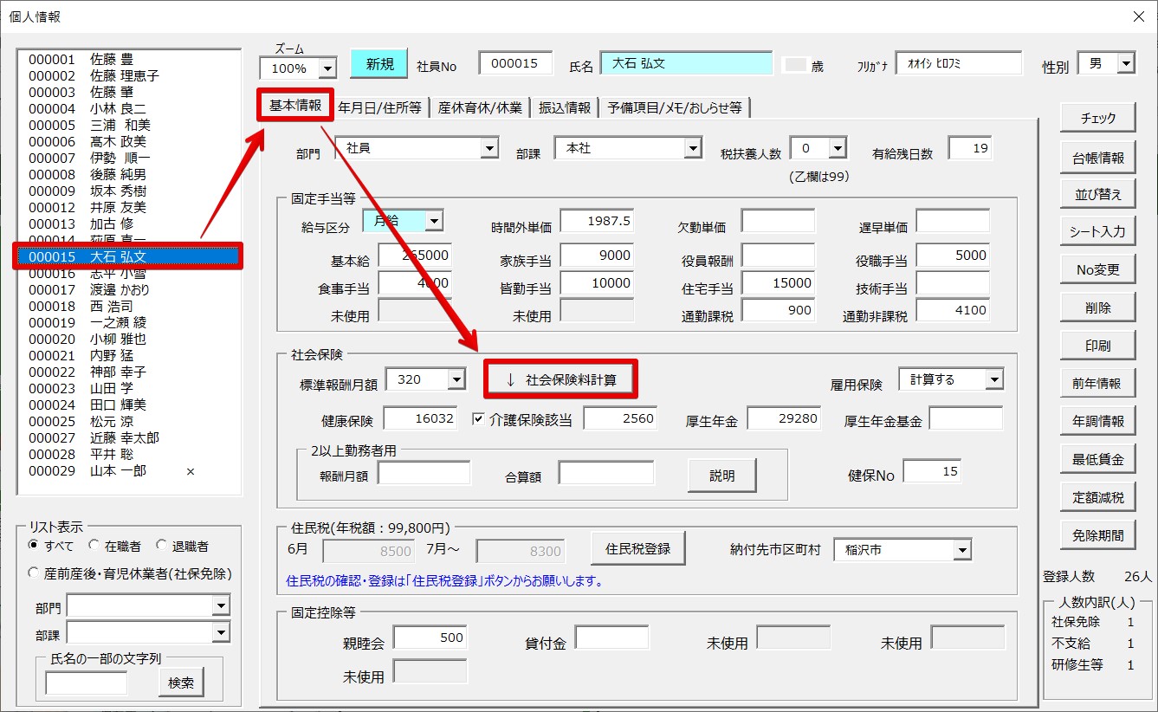
Task: Switch to the 振込情報 tab
Action: tap(565, 107)
